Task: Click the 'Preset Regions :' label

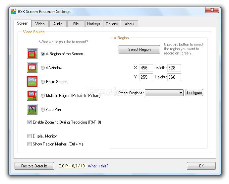Action: [x=131, y=93]
